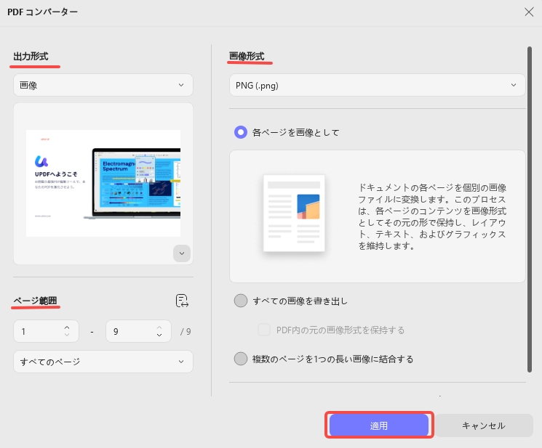Open the すべてのページ page selection dropdown
Screen dimensions: 542x448
click(x=103, y=362)
